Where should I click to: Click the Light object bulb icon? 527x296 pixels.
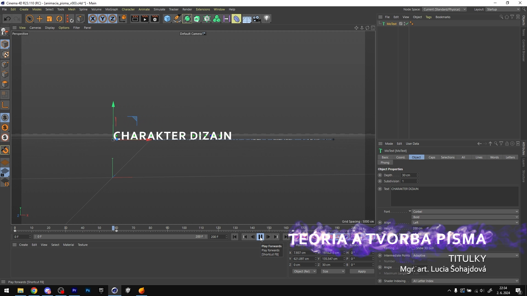(267, 19)
